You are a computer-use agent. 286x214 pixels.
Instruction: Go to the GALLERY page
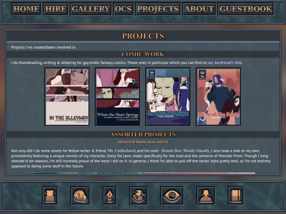91,9
